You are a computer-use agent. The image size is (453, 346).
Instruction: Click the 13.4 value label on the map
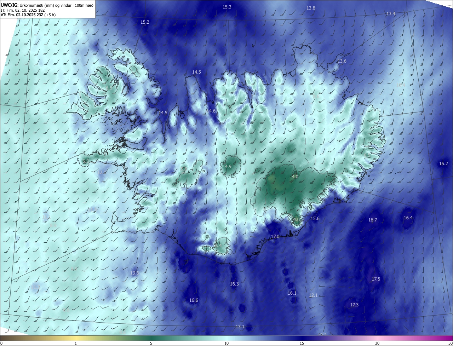point(391,13)
